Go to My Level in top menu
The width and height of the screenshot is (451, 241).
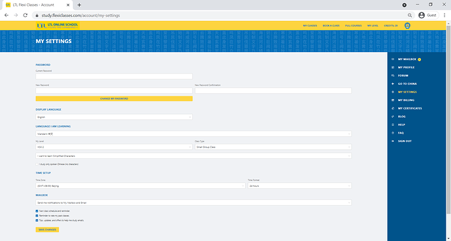373,26
